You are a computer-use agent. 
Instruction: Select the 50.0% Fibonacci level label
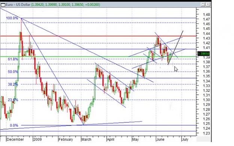[13, 72]
